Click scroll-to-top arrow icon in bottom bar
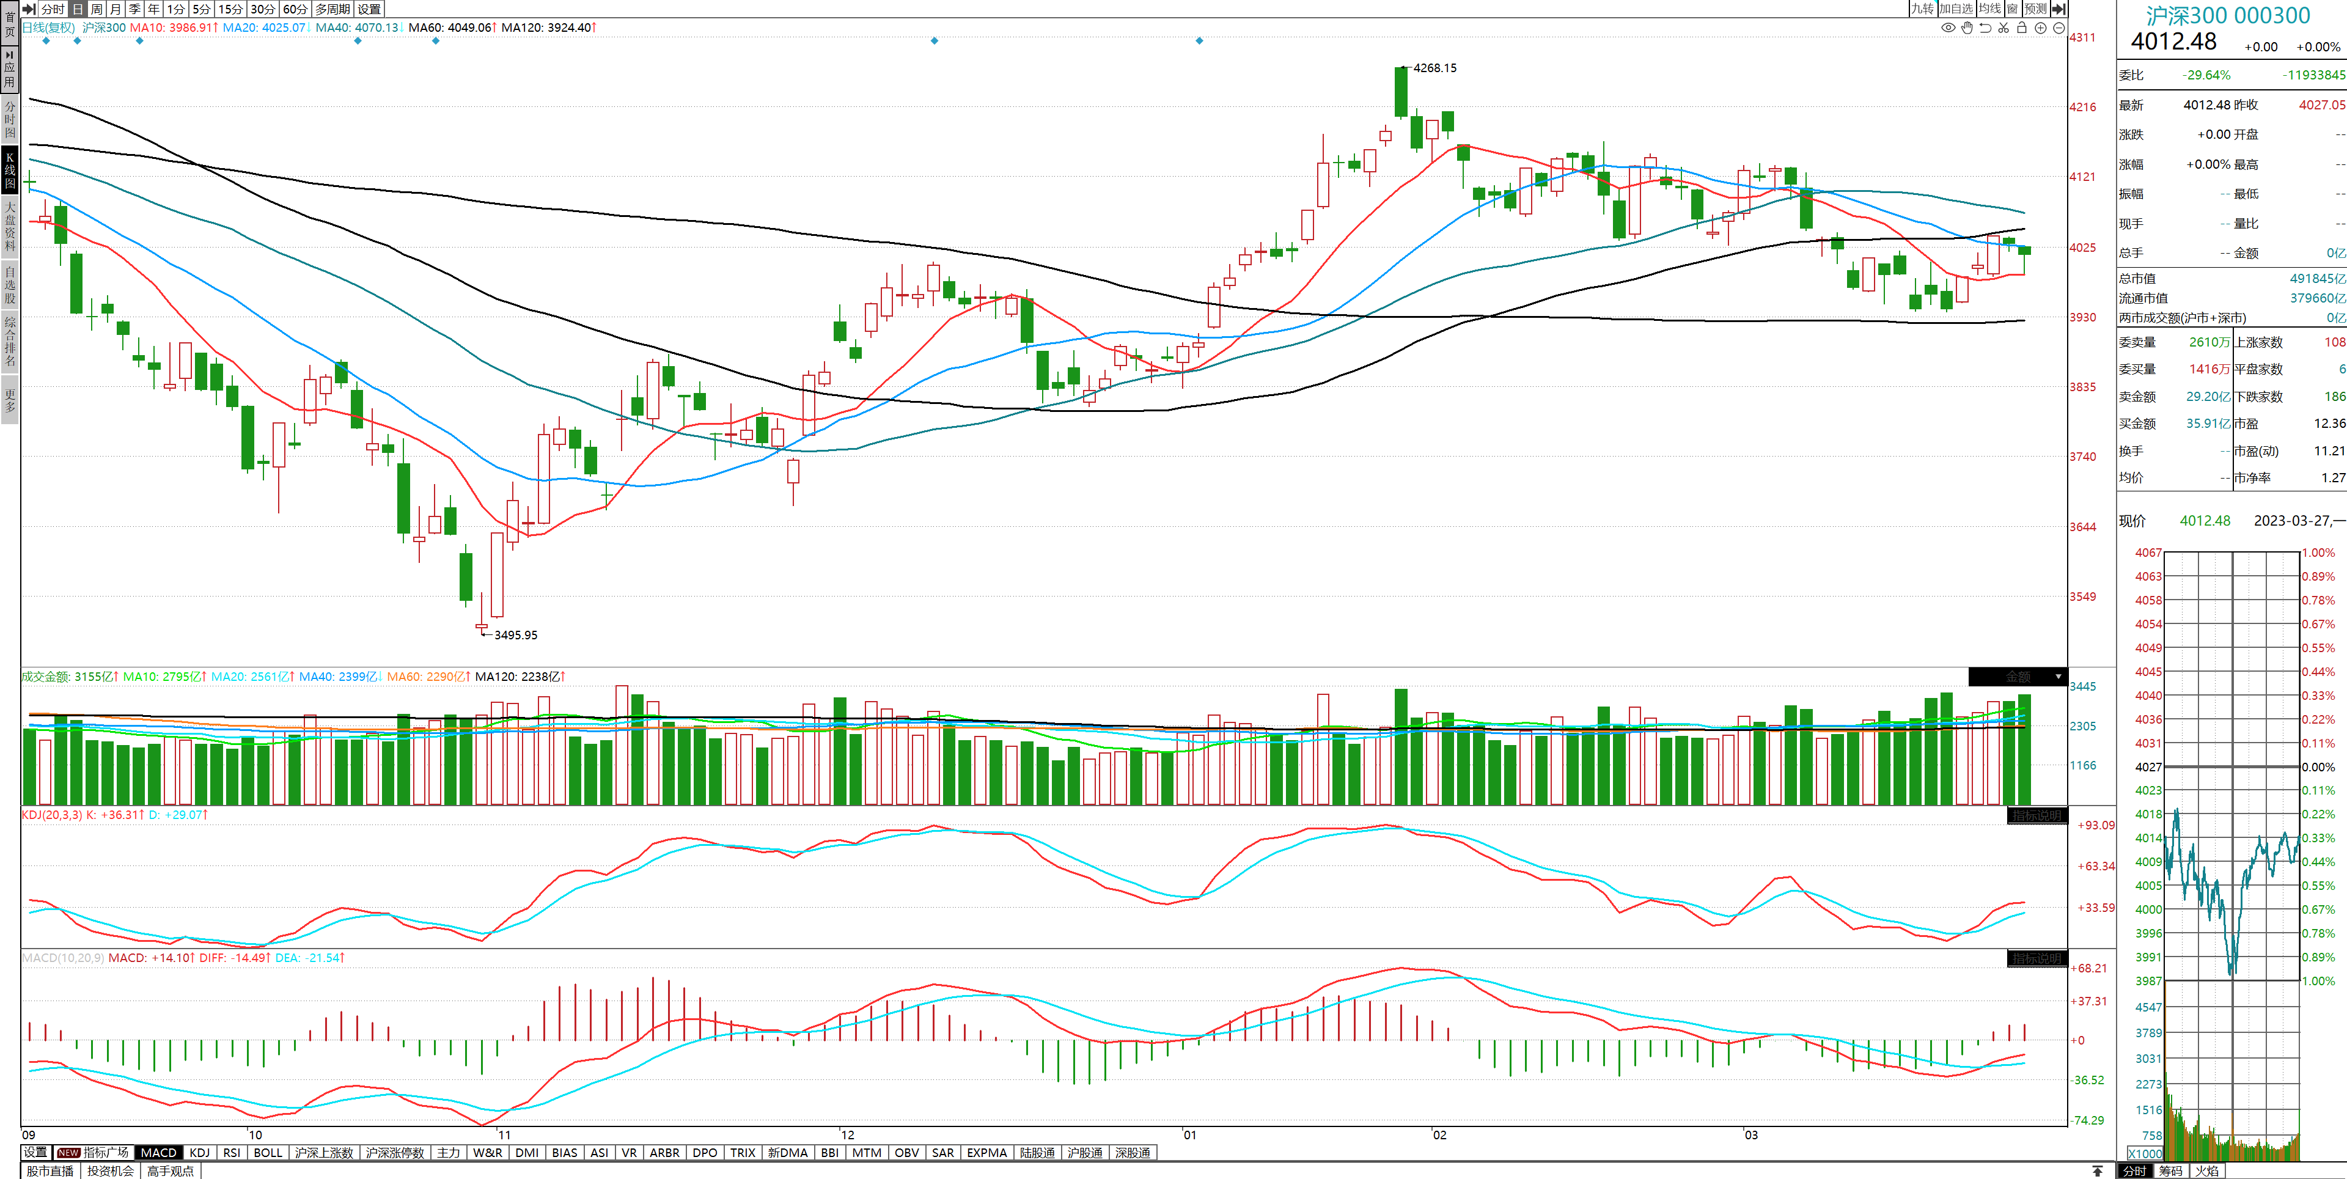 [2098, 1171]
